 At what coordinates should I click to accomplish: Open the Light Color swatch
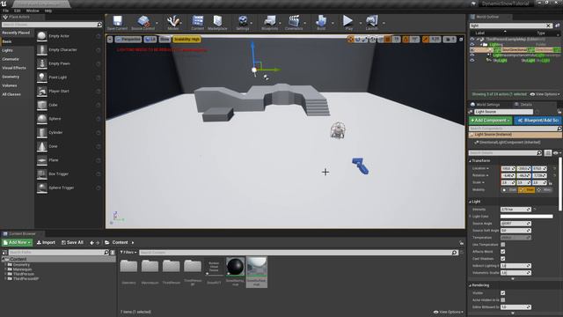pyautogui.click(x=526, y=217)
